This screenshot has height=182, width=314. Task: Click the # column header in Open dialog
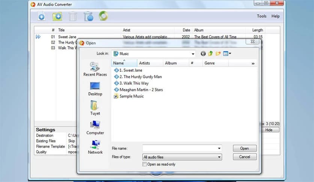[195, 63]
